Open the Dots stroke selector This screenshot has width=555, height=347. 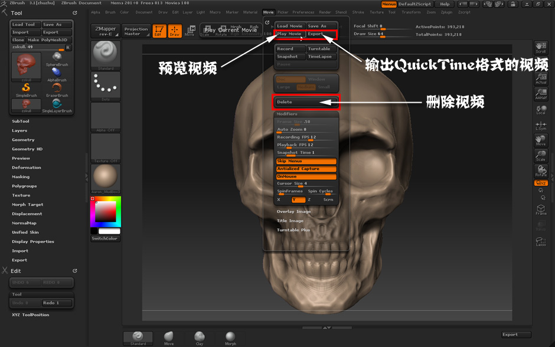click(106, 86)
